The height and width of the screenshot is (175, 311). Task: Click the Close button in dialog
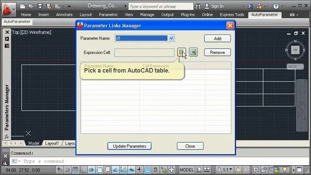190,146
